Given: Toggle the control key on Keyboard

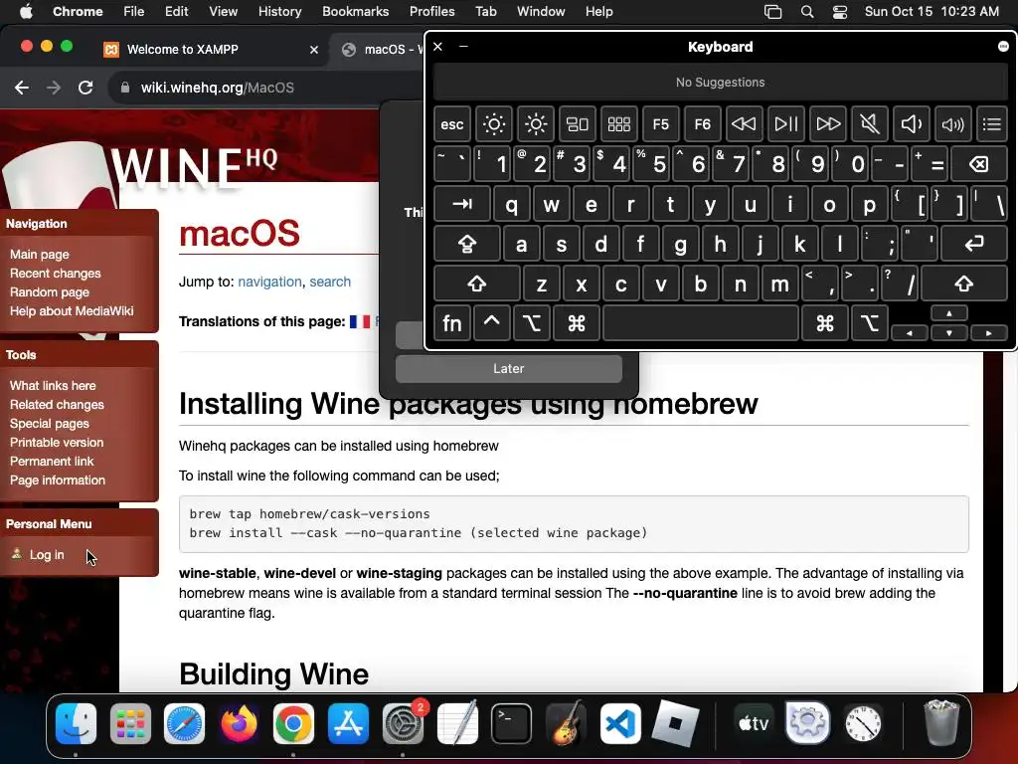Looking at the screenshot, I should (491, 323).
